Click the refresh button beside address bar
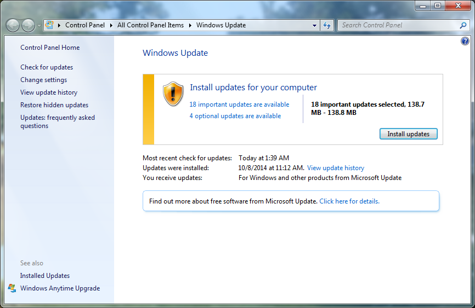The width and height of the screenshot is (475, 308). click(327, 25)
